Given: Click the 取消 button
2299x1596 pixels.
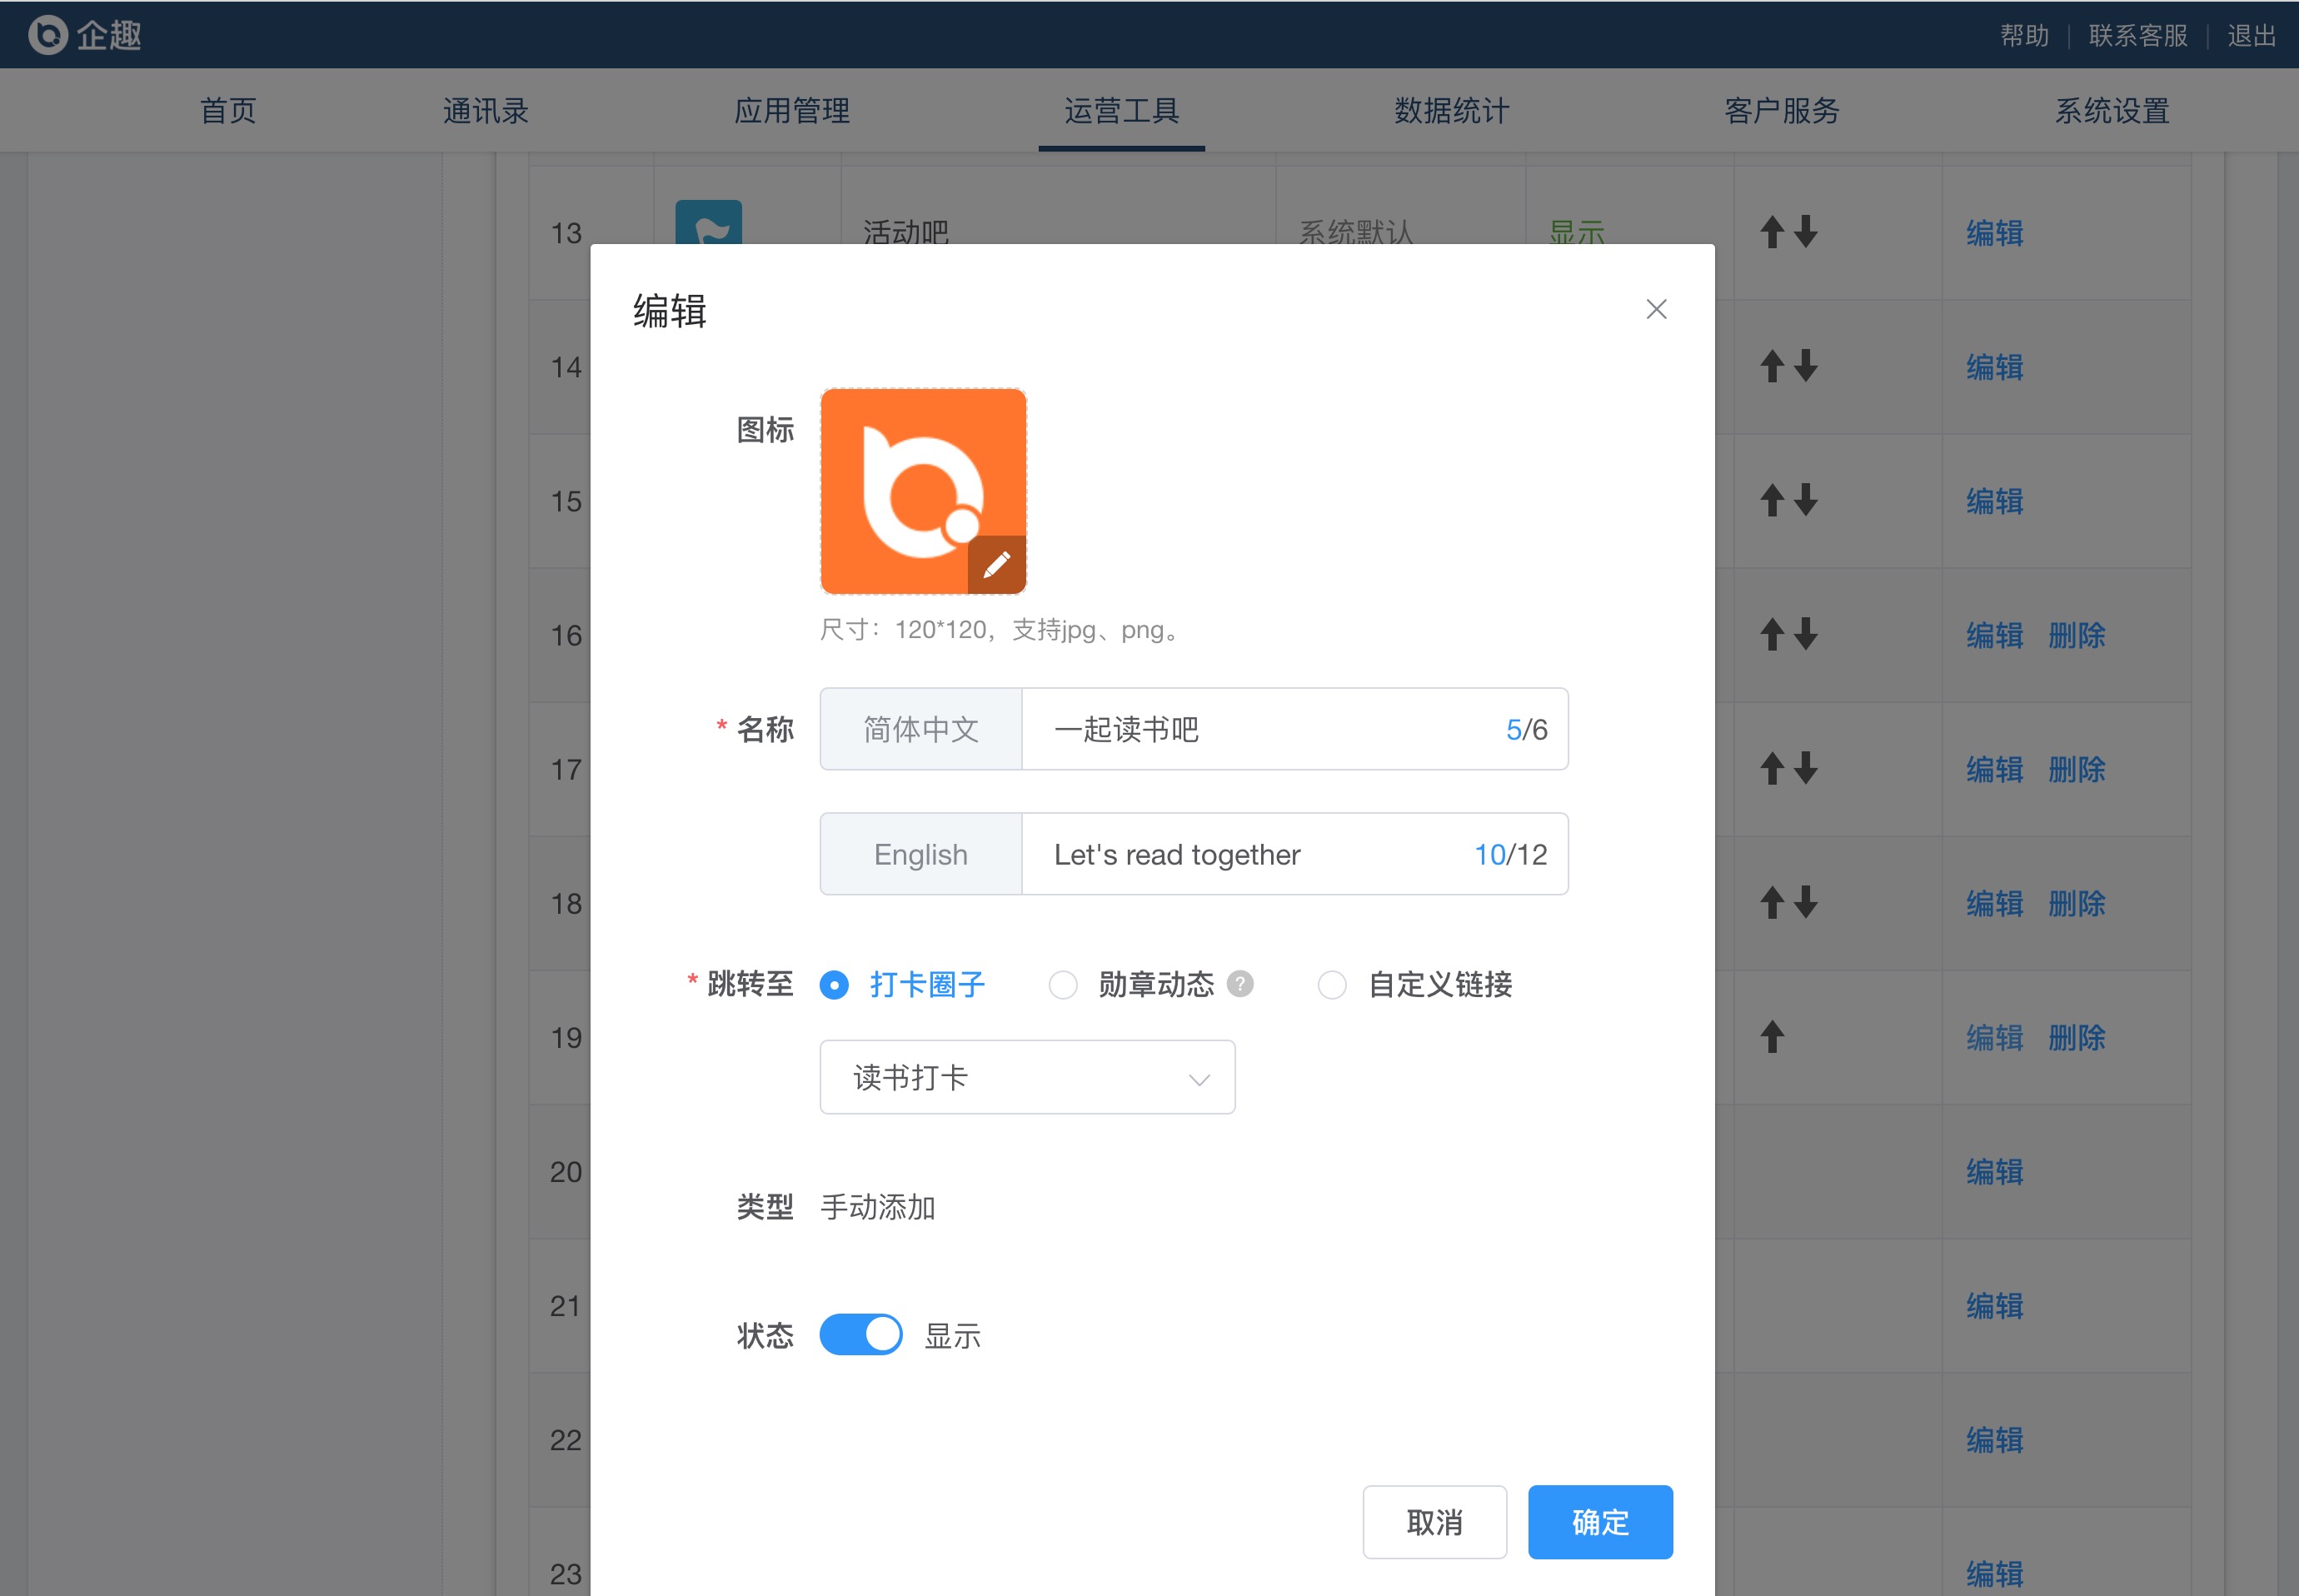Looking at the screenshot, I should tap(1434, 1522).
